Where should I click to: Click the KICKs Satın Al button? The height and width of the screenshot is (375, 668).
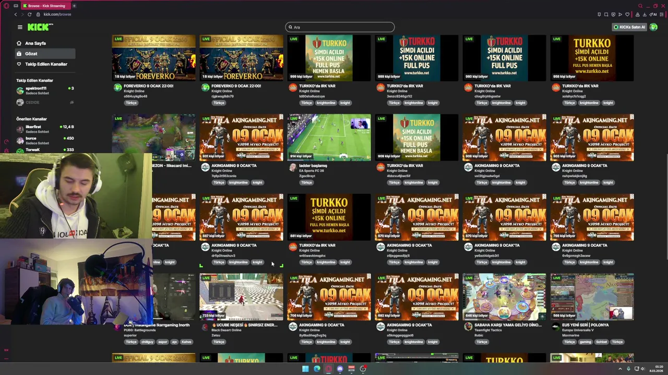629,27
